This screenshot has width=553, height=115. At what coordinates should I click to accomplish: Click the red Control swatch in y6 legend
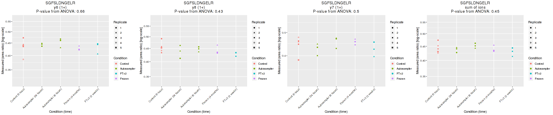116,64
